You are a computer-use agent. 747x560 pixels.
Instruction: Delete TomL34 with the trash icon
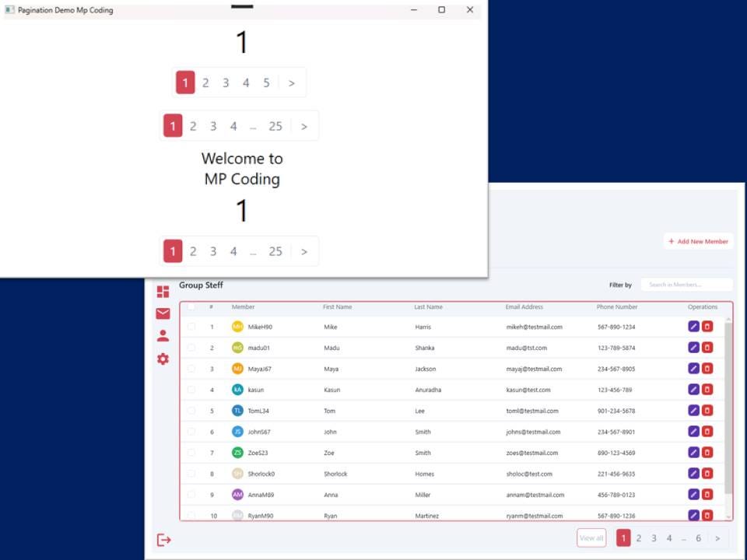coord(707,410)
